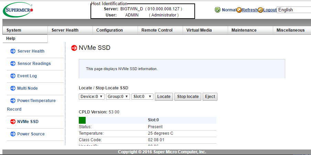This screenshot has width=311, height=155.
Task: Click the Locate button
Action: (164, 97)
